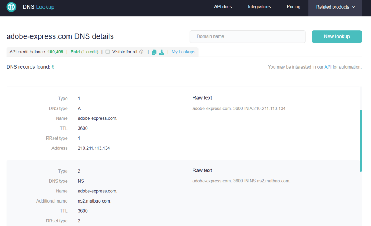Click the New lookup button

point(337,36)
